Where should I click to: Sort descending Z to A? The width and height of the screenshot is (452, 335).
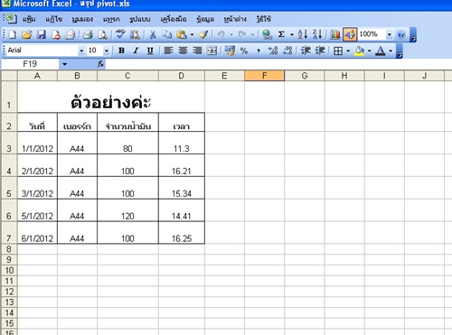click(x=317, y=35)
